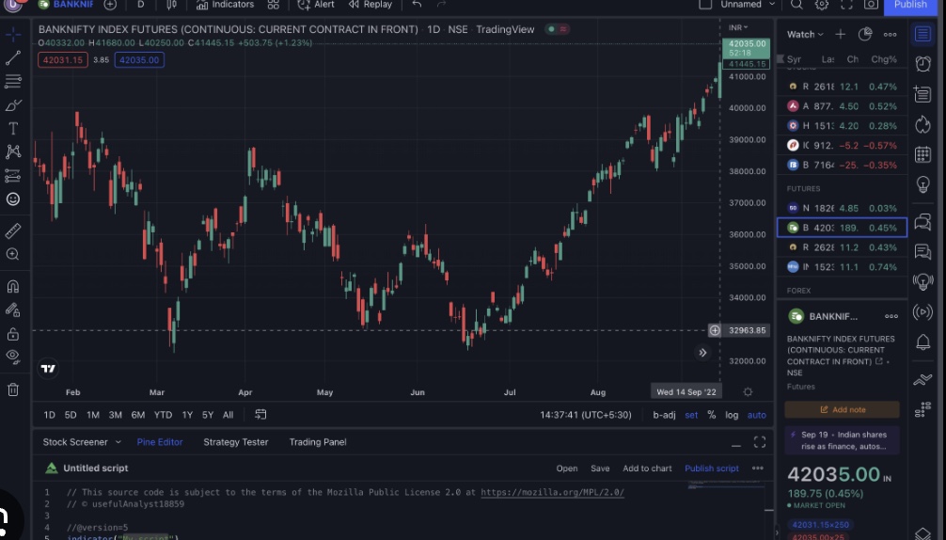
Task: Open the Stock Screener dropdown arrow
Action: tap(118, 442)
